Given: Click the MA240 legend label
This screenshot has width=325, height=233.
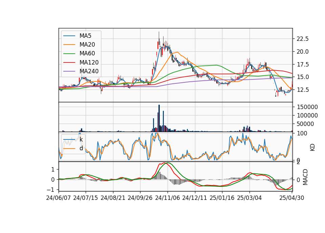Looking at the screenshot, I should point(89,71).
